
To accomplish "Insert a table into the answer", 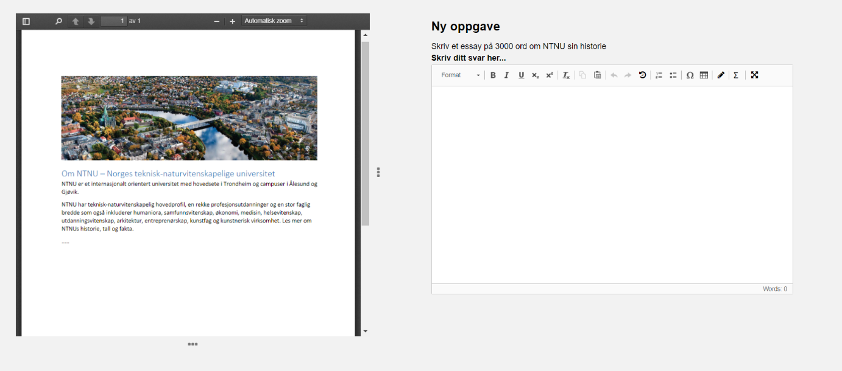I will pyautogui.click(x=704, y=75).
